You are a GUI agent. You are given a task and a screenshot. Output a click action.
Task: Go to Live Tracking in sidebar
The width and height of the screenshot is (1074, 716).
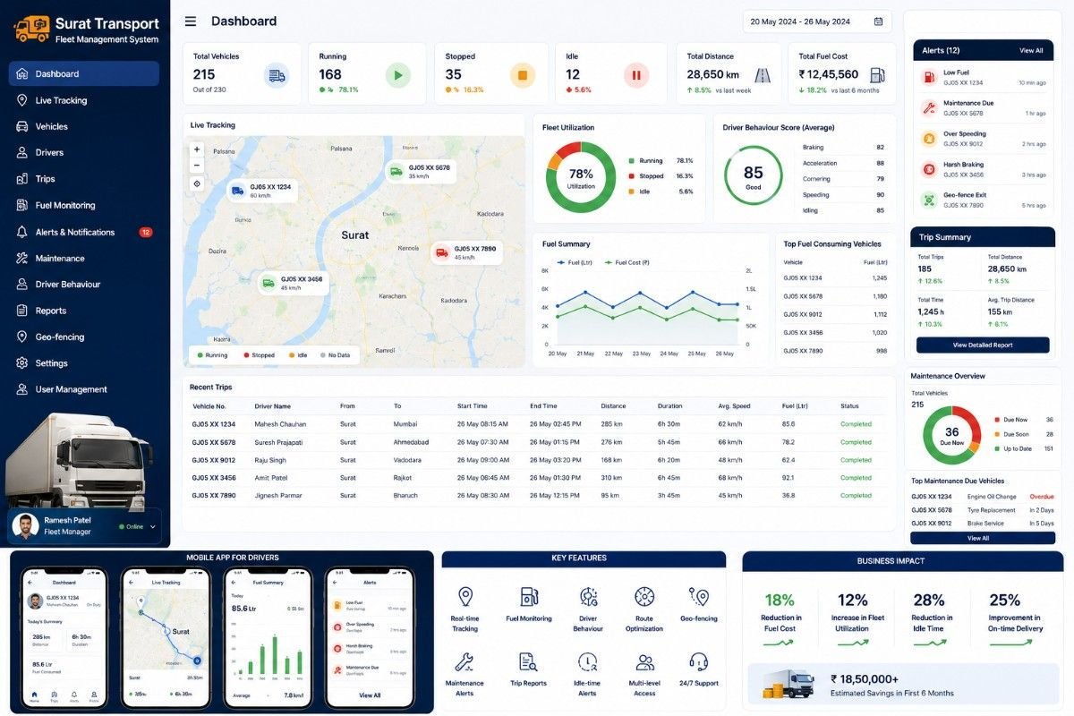click(x=84, y=100)
